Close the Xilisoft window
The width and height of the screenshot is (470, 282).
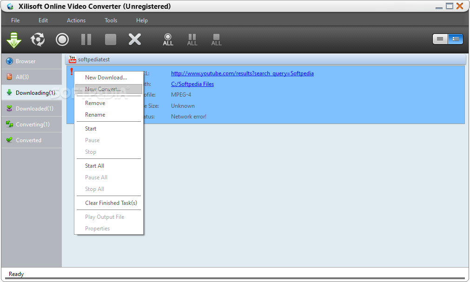pos(460,6)
